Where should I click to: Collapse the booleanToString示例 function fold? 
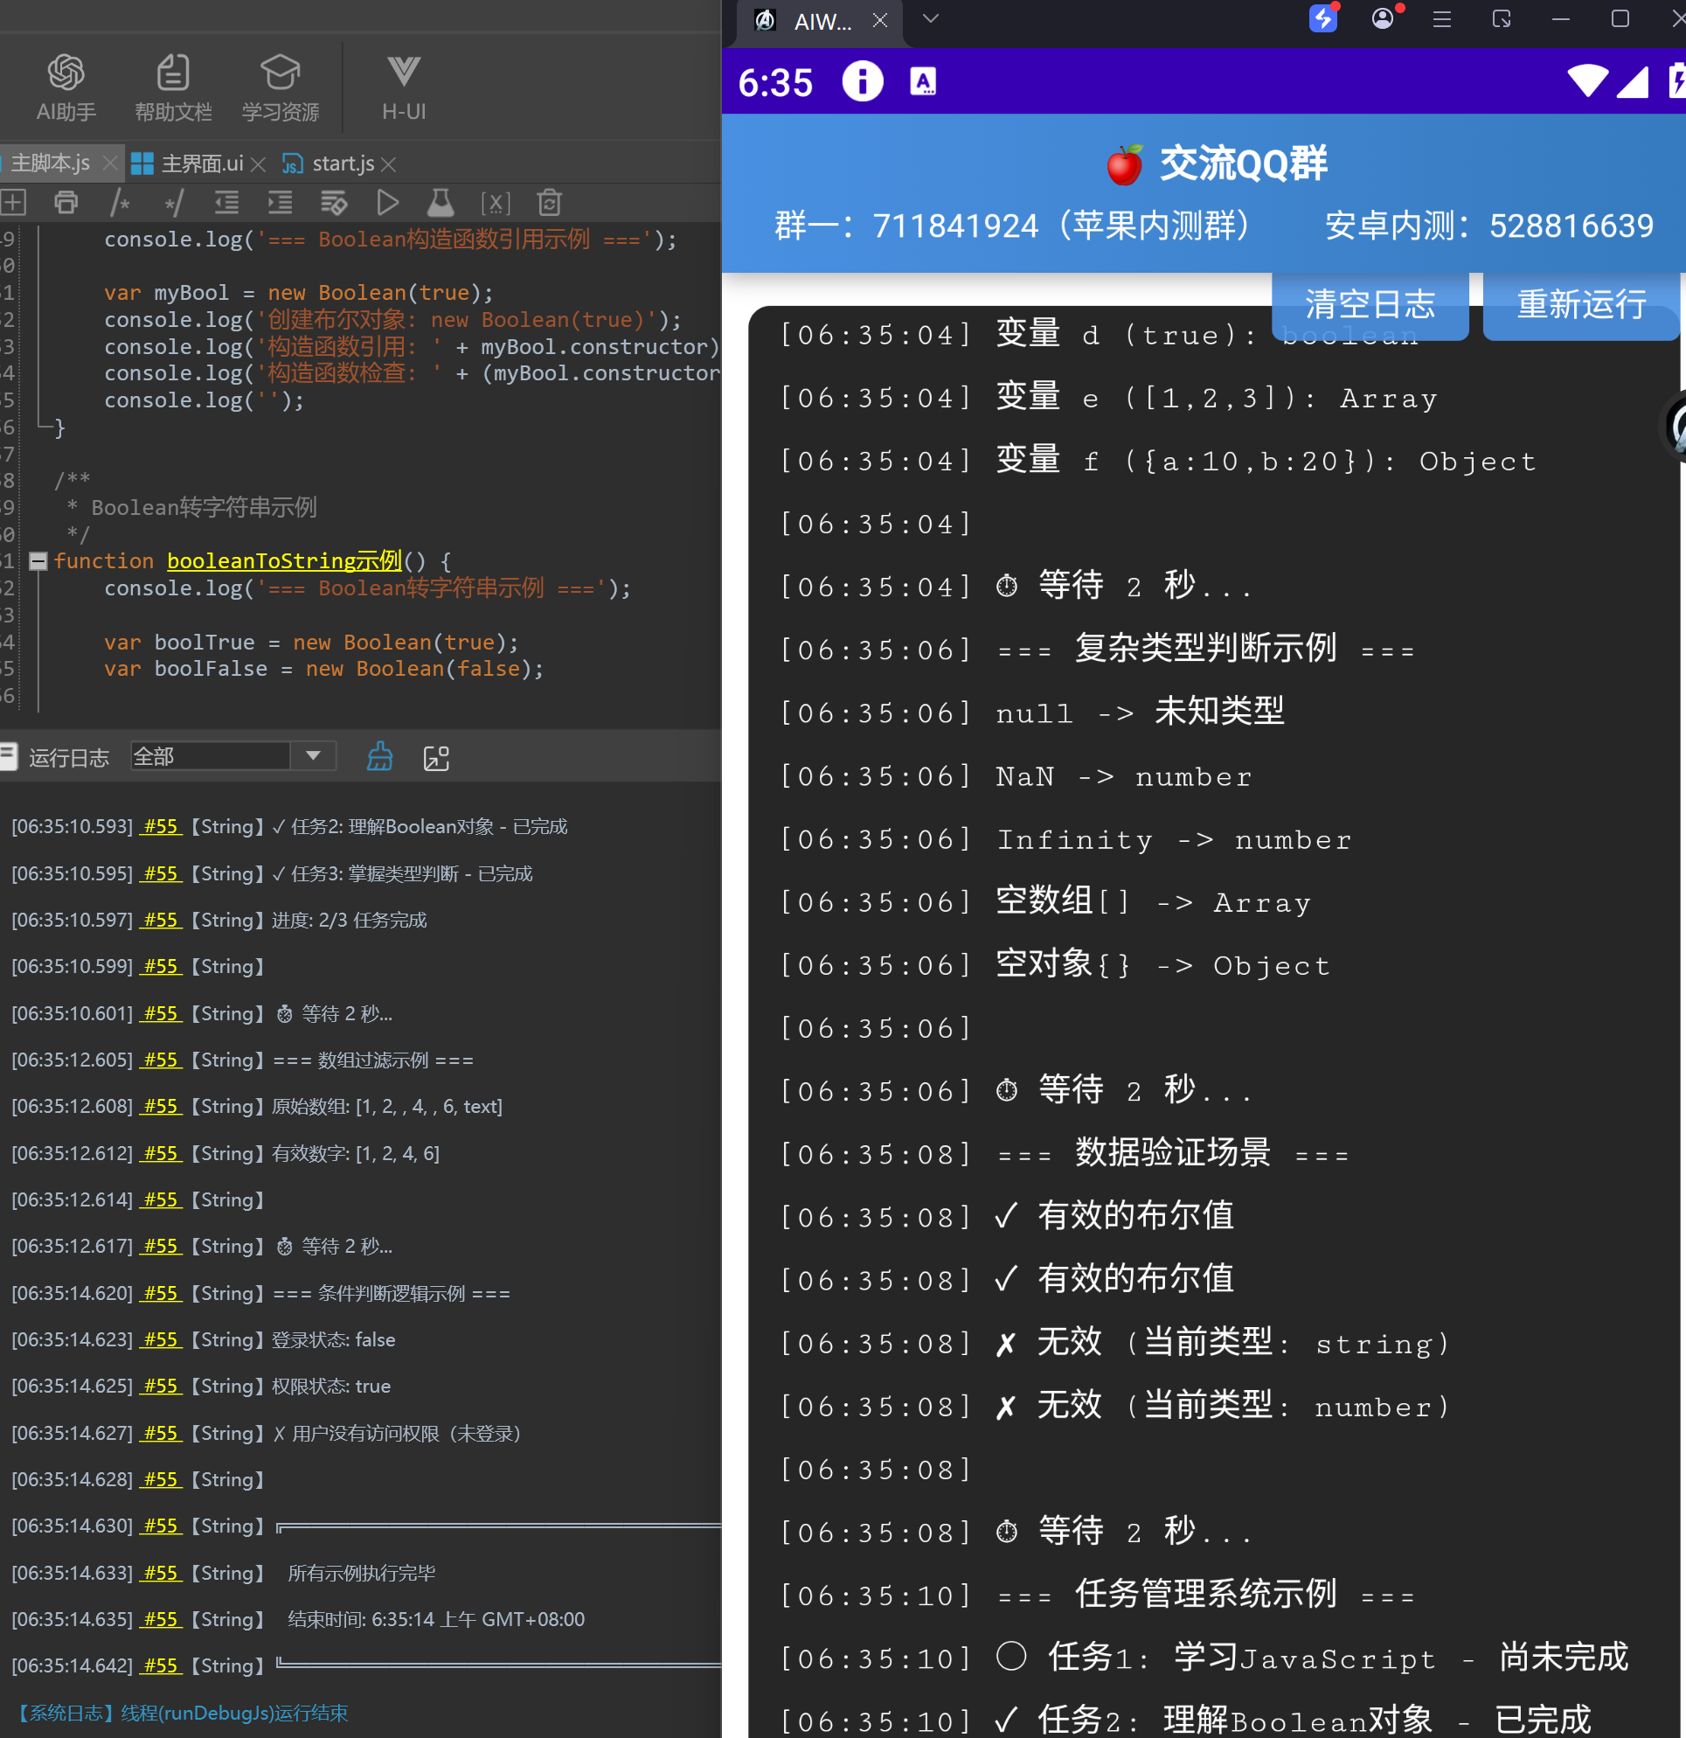pos(38,560)
